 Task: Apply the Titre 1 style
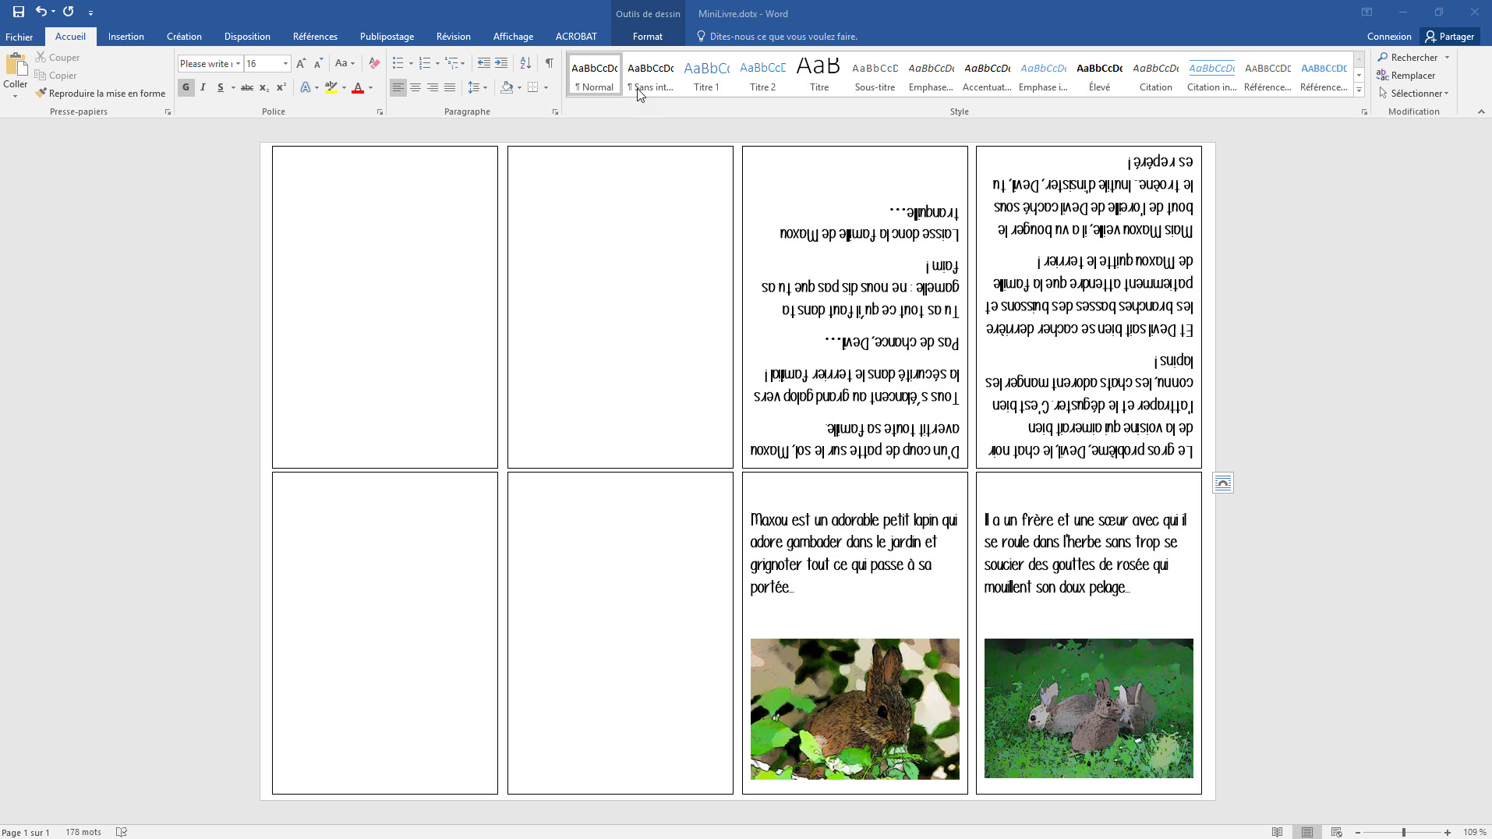(706, 75)
